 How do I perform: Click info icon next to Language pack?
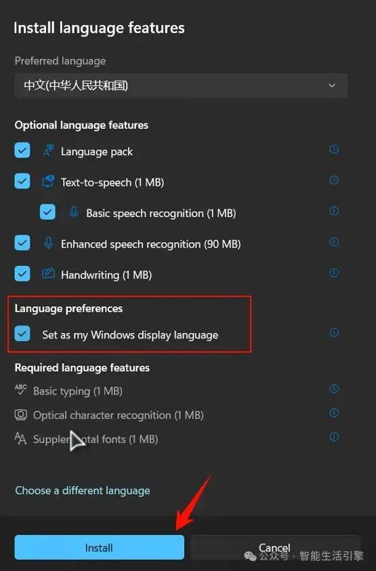point(334,149)
